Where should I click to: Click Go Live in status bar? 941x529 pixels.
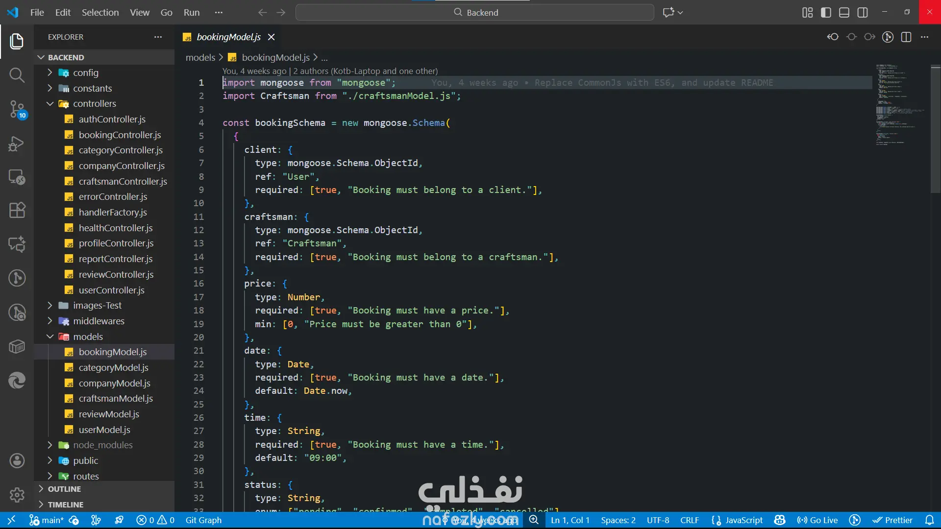coord(817,520)
